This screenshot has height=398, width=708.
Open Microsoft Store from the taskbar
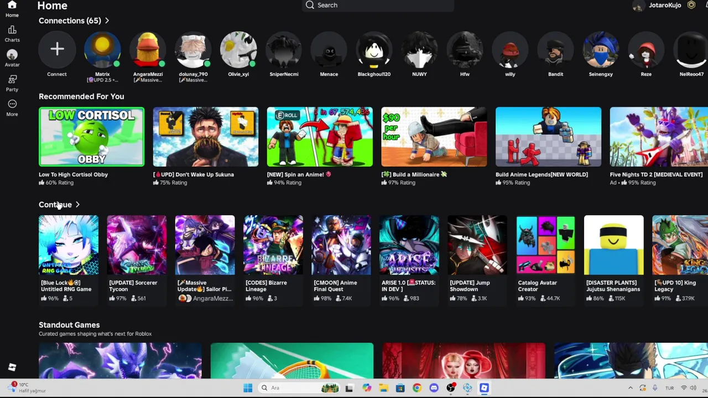pos(400,388)
